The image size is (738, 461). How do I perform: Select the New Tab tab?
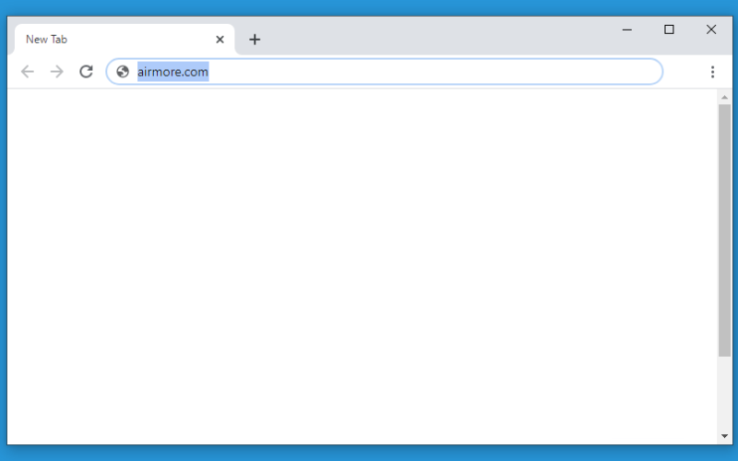[x=125, y=40]
